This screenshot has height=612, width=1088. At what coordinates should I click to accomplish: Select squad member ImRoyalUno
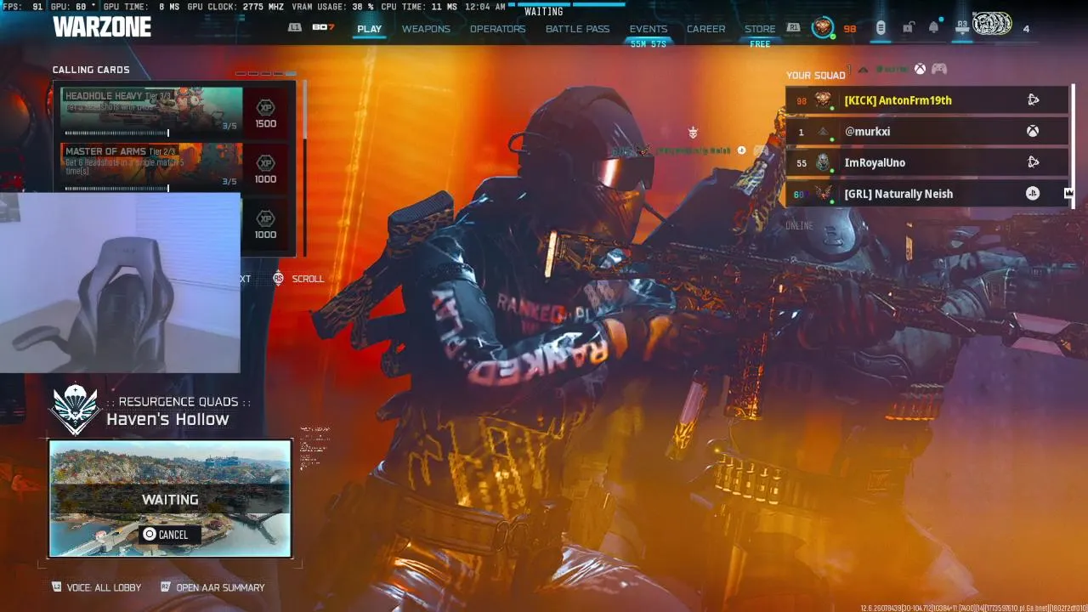point(926,162)
